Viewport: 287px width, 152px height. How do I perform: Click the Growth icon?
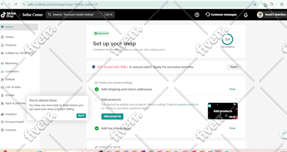coord(2,95)
